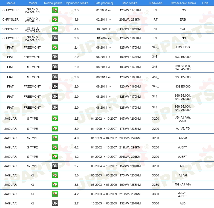Click the Lata produkcji column header
The image size is (214, 208).
click(x=104, y=3)
